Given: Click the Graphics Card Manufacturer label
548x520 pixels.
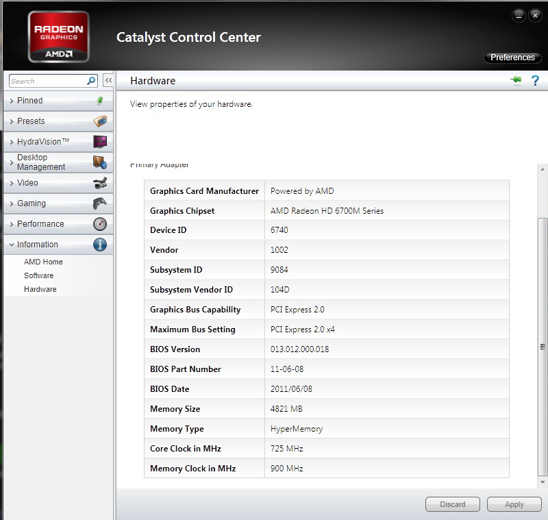Looking at the screenshot, I should coord(204,191).
